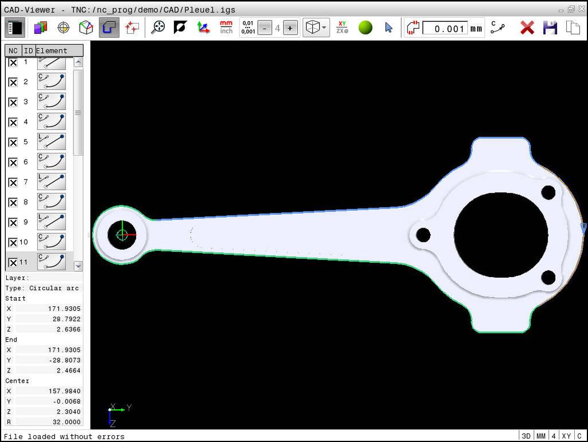Select the plane definition cube icon
Viewport: 588px width, 442px height.
pos(86,28)
